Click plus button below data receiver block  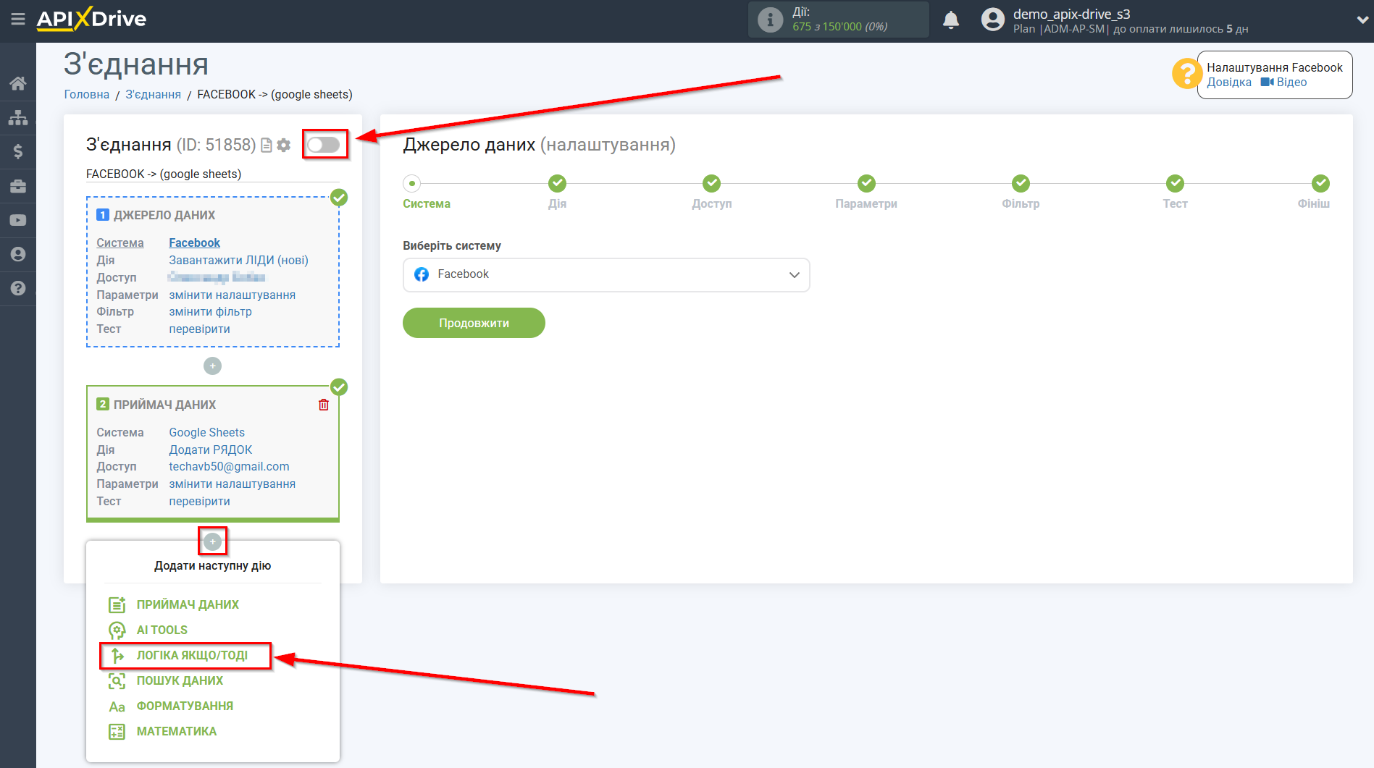(x=212, y=541)
